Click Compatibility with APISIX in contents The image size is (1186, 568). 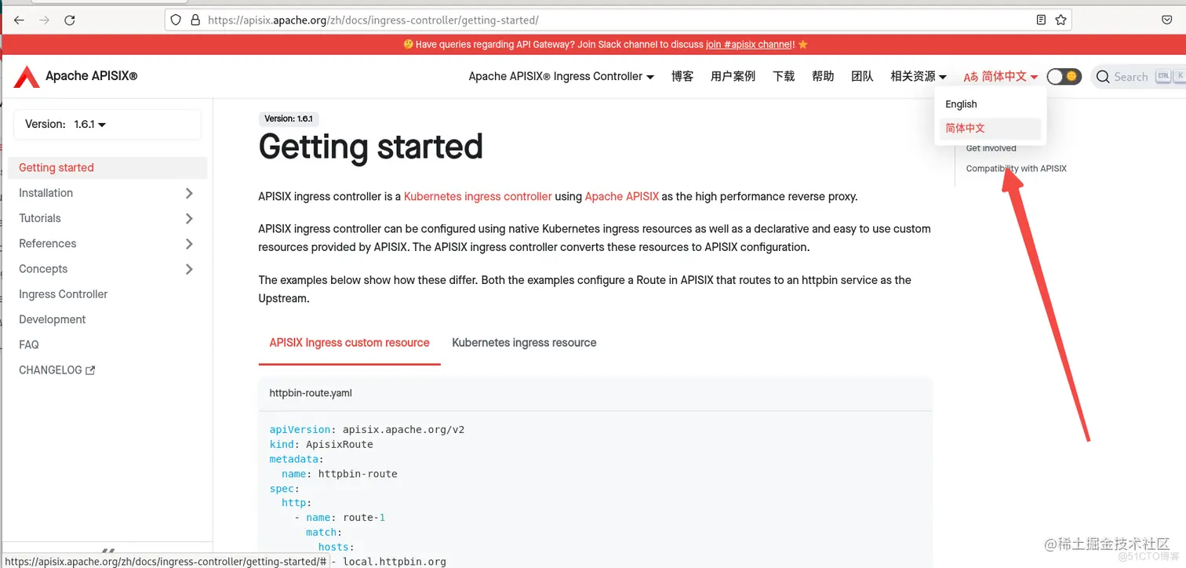(1016, 169)
